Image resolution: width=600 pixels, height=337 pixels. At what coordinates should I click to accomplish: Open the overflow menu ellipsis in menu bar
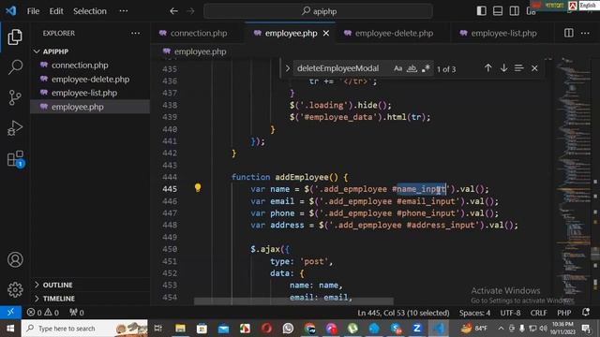tap(123, 11)
